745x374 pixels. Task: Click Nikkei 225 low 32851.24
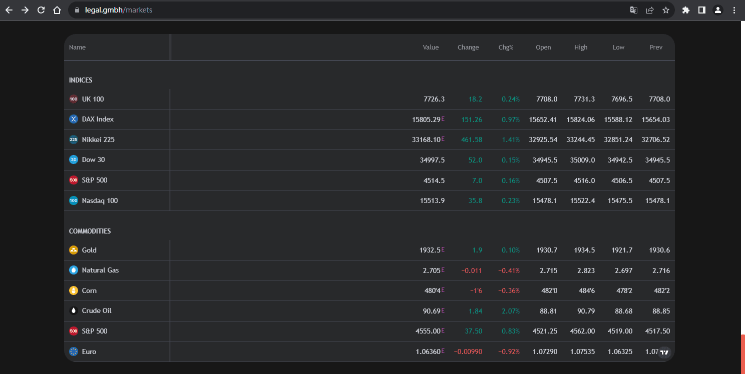point(618,139)
